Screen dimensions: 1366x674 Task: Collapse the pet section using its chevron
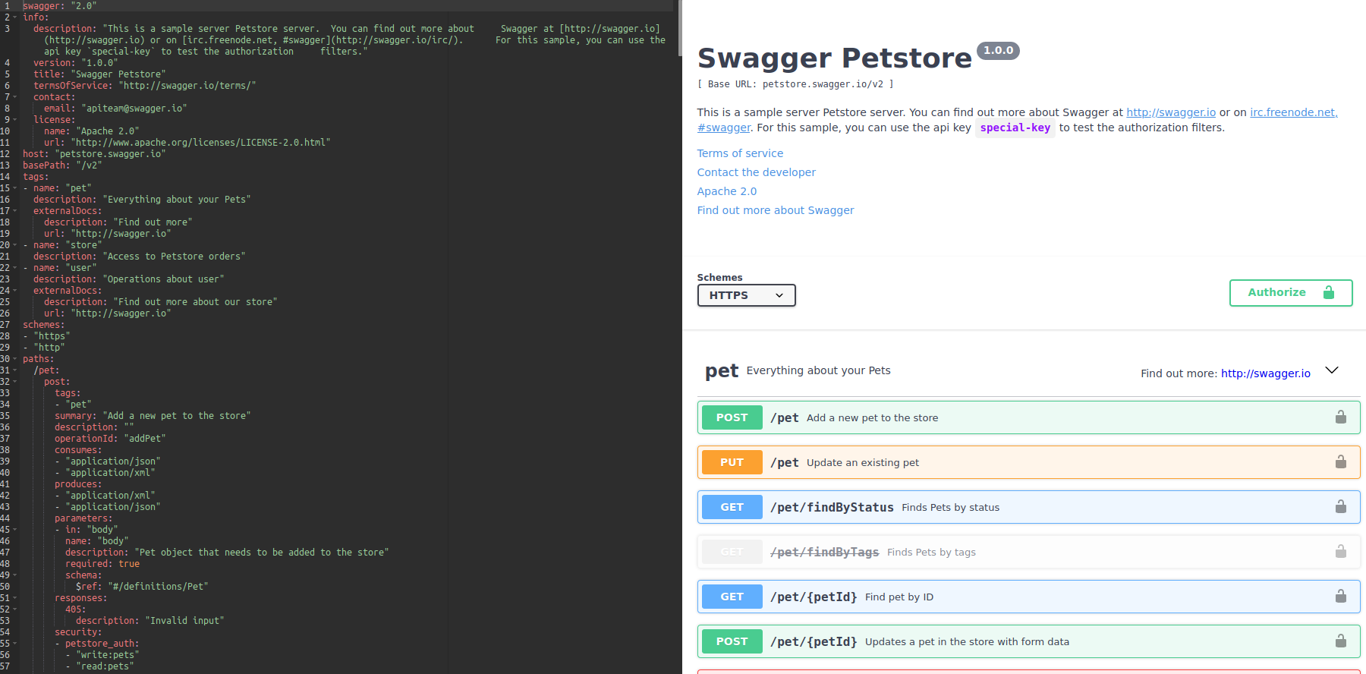point(1332,370)
